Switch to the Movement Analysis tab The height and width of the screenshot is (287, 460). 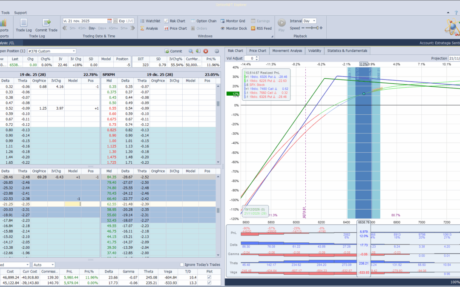(x=287, y=51)
